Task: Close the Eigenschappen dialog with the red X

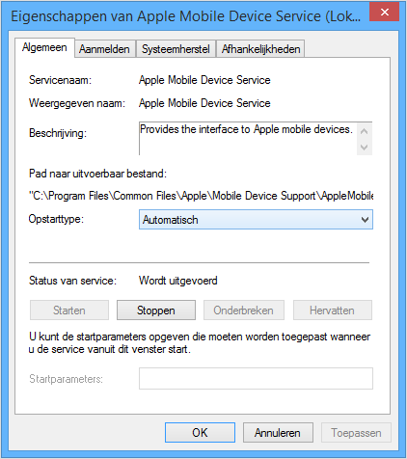Action: pyautogui.click(x=384, y=13)
